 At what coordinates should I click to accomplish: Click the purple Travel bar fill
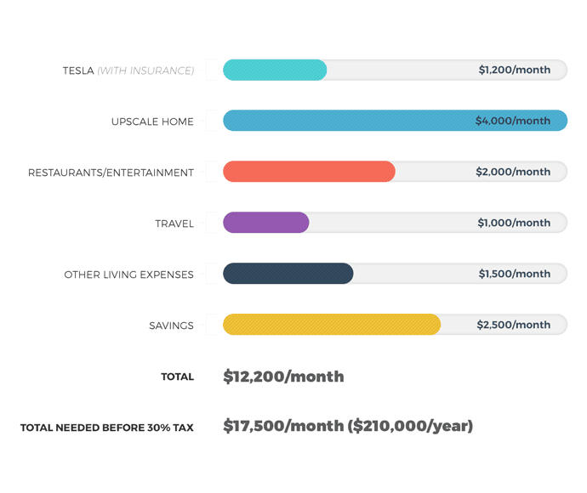click(265, 223)
